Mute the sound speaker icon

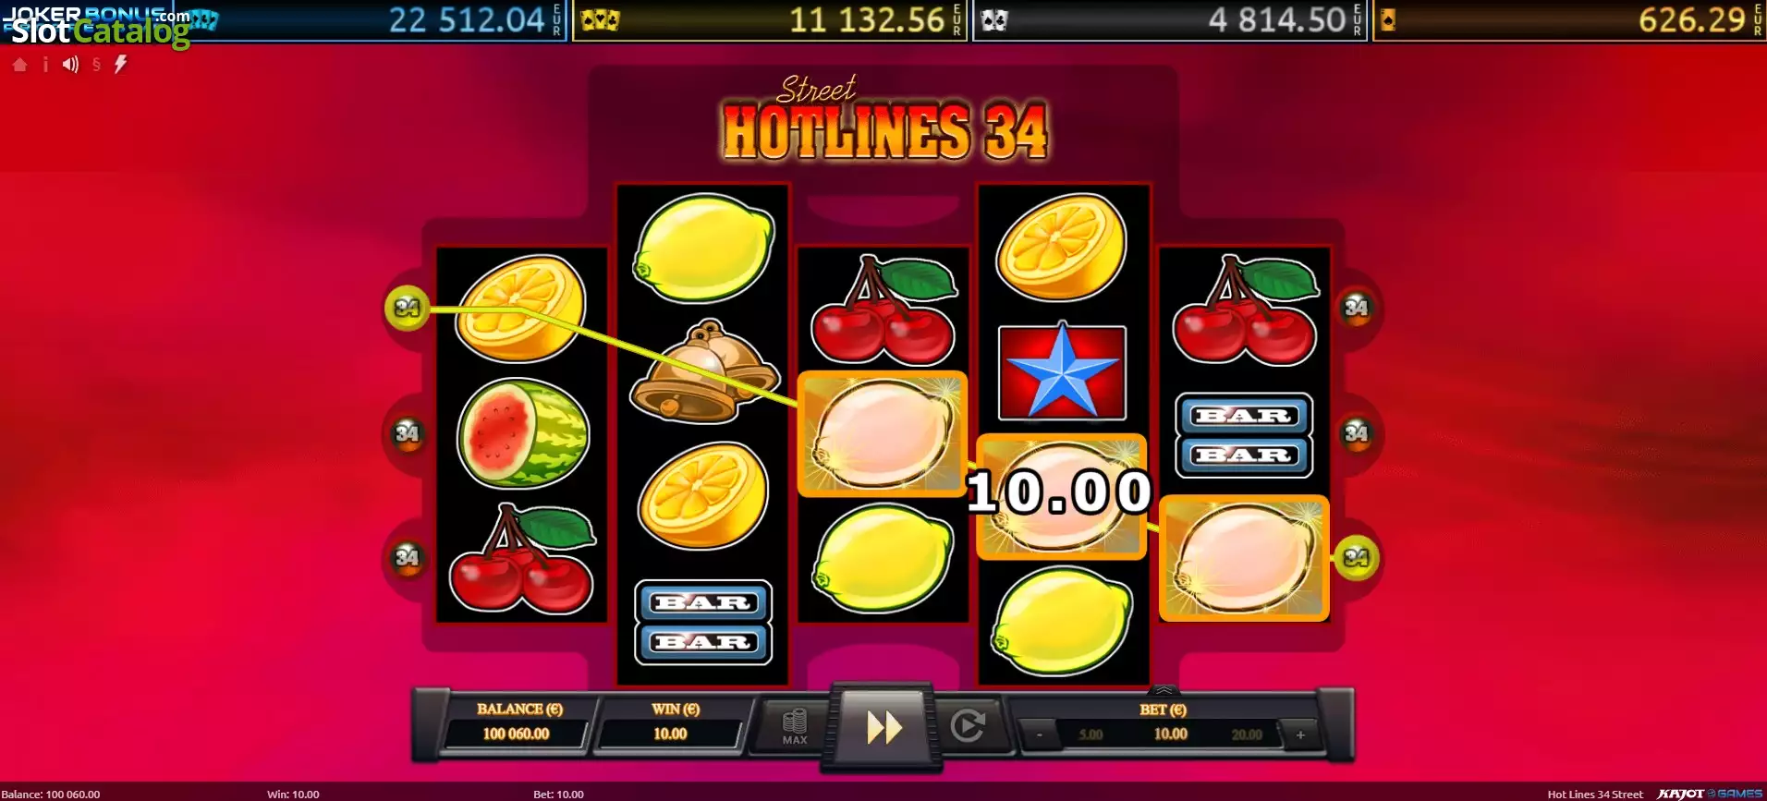point(70,65)
